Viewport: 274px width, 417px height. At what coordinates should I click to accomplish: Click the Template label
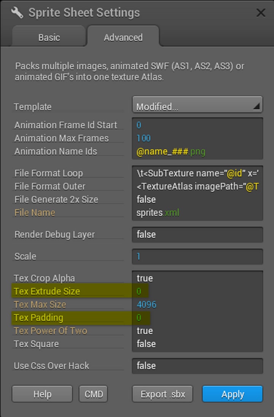[33, 107]
